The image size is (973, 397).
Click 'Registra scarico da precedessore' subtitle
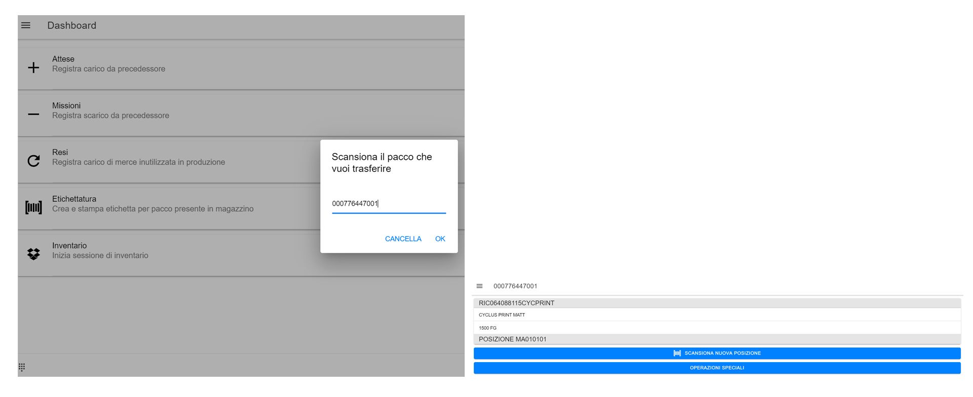tap(111, 115)
